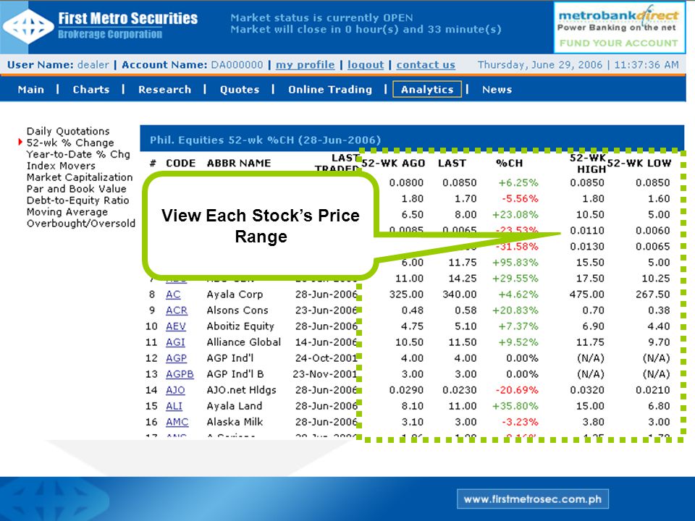The height and width of the screenshot is (521, 695).
Task: Click the Alaska Milk name cell
Action: [x=235, y=422]
